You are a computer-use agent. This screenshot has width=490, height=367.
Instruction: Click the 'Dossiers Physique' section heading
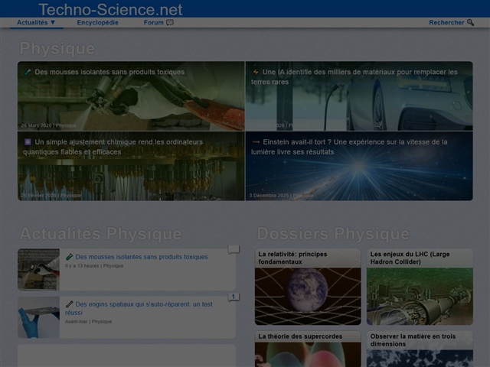pos(333,234)
